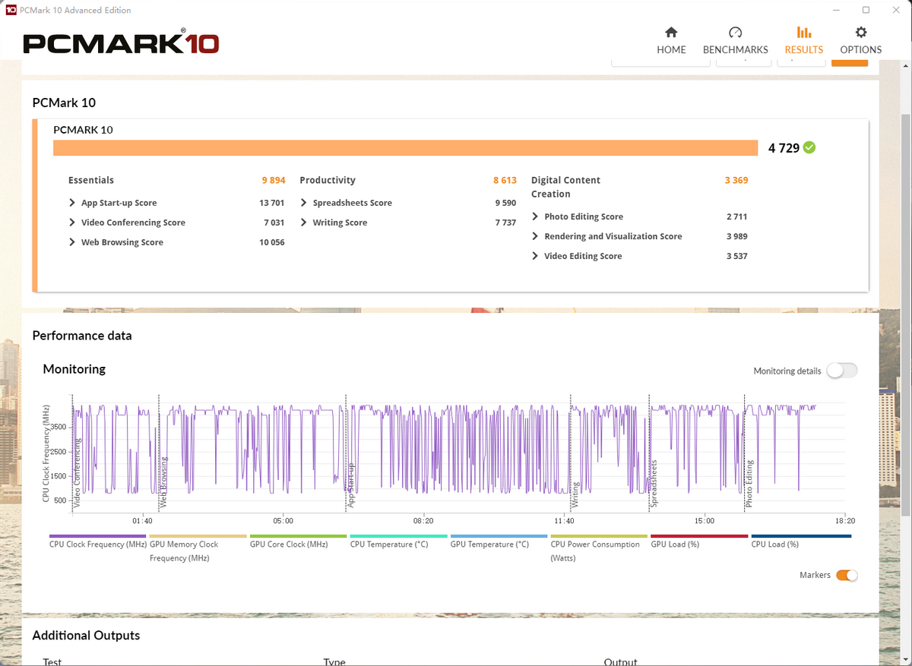
Task: Click the 13 701 App Start-up value
Action: pyautogui.click(x=272, y=203)
